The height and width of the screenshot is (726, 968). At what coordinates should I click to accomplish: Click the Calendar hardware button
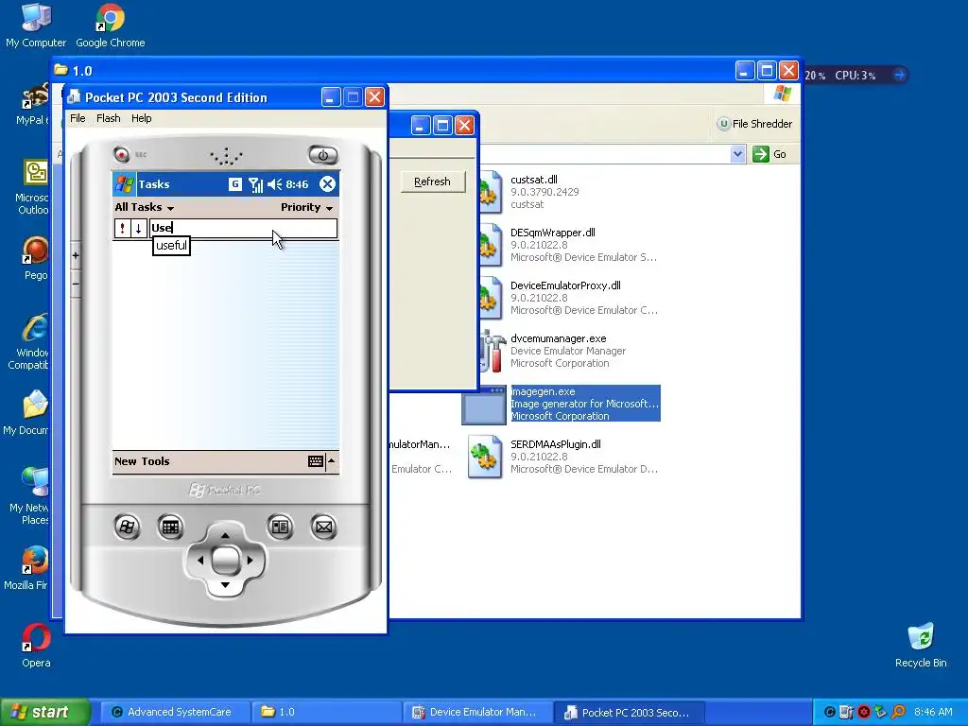click(x=170, y=527)
